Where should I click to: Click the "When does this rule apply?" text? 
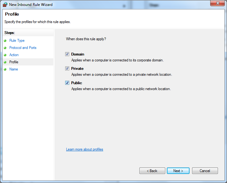pyautogui.click(x=86, y=39)
